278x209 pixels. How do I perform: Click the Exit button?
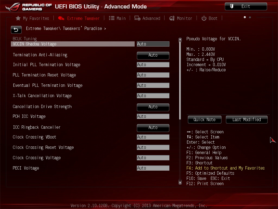[246, 7]
